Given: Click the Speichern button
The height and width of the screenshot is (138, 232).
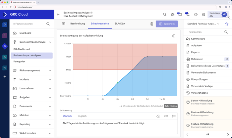Looking at the screenshot, I should click(167, 24).
